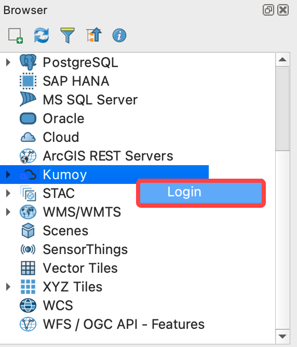Select the MS SQL Server entry label
The width and height of the screenshot is (297, 347).
click(90, 100)
